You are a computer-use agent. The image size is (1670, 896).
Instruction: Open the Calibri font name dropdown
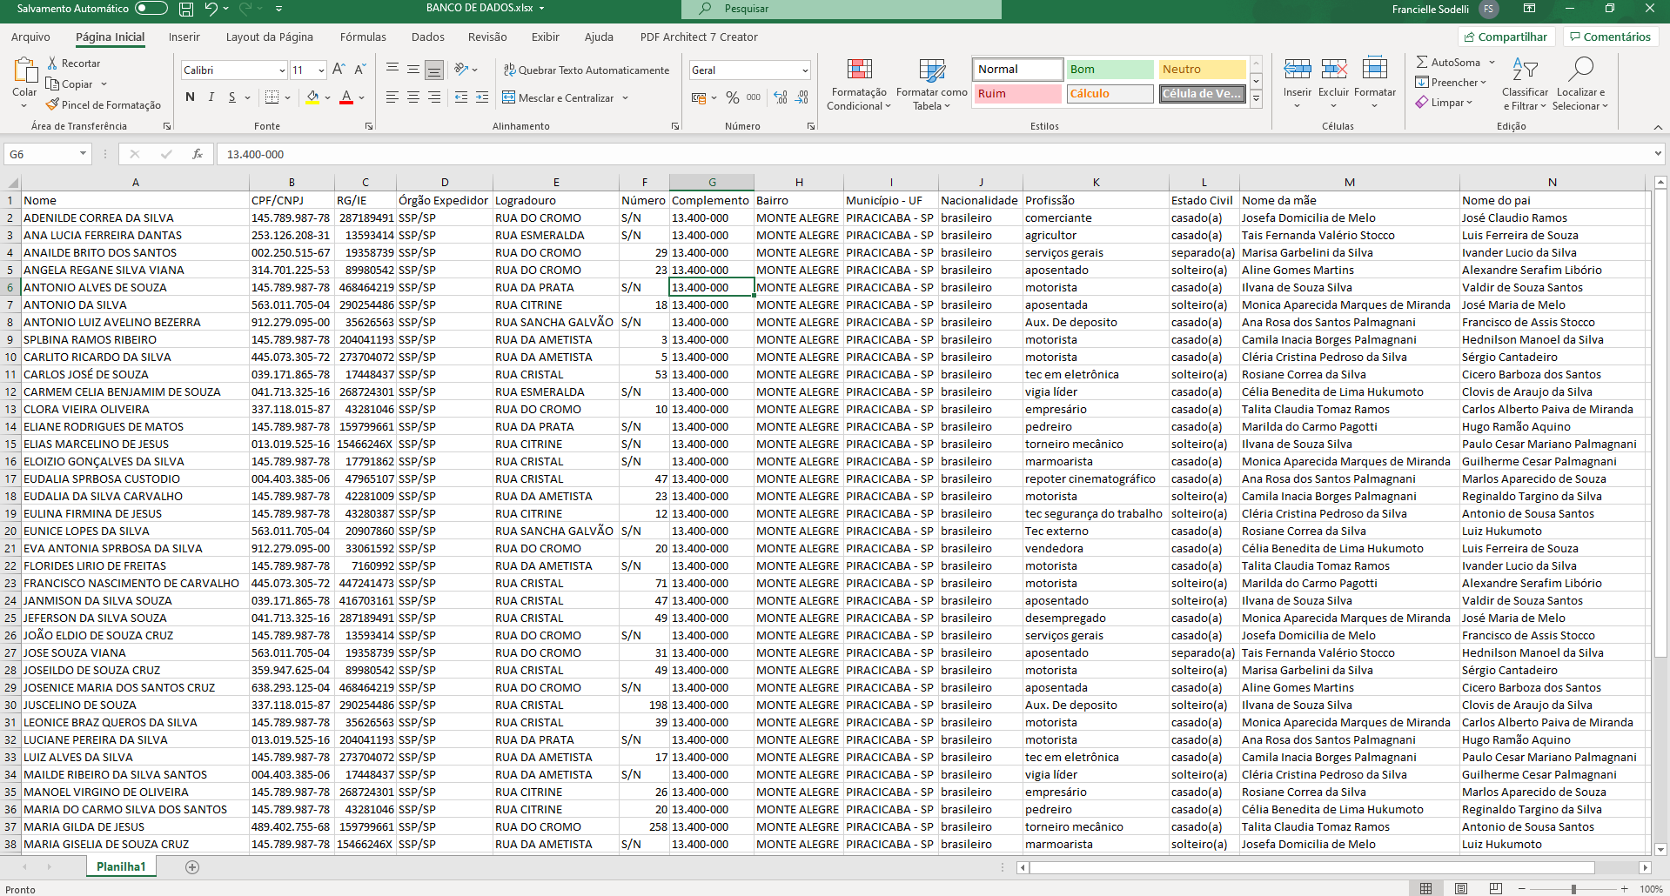click(x=282, y=70)
